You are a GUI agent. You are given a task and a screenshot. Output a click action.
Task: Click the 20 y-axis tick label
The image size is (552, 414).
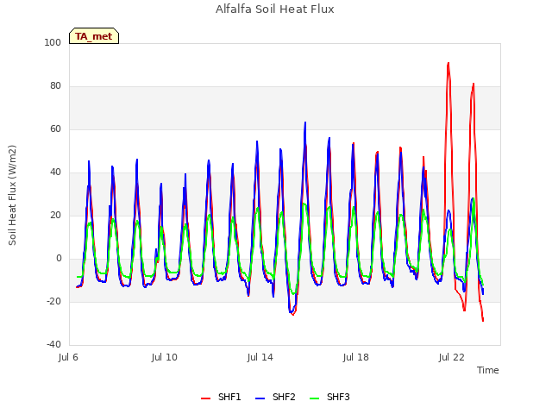pos(55,215)
